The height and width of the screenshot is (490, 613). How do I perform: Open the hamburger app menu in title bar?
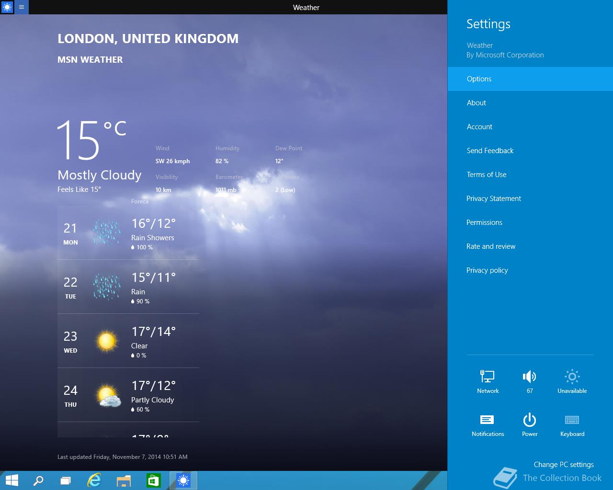pos(22,7)
